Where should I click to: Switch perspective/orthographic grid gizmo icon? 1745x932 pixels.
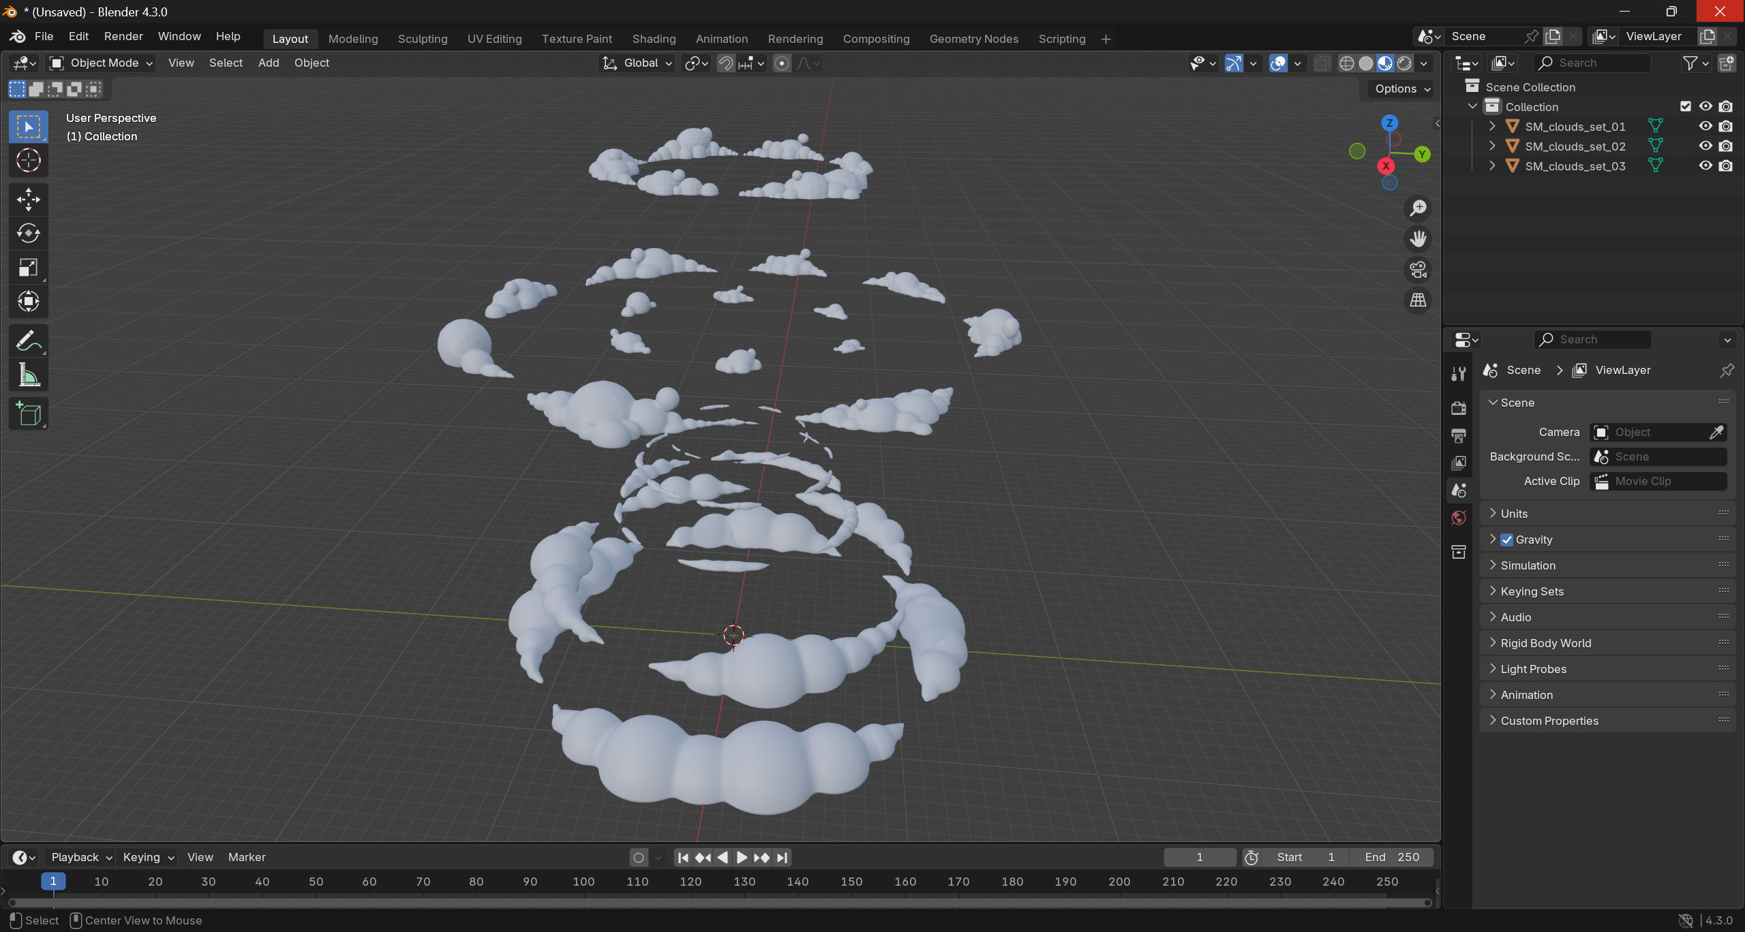coord(1418,300)
